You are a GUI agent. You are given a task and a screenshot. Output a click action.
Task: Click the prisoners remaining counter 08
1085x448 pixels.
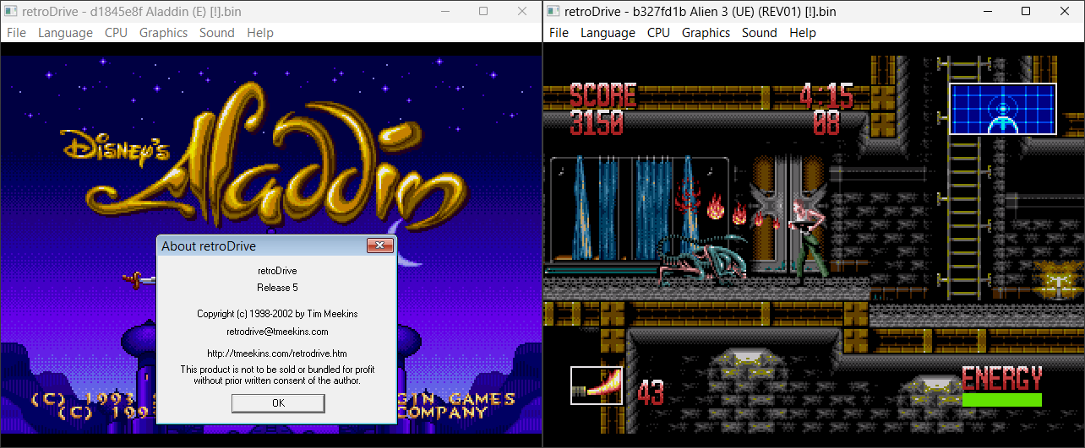[826, 123]
